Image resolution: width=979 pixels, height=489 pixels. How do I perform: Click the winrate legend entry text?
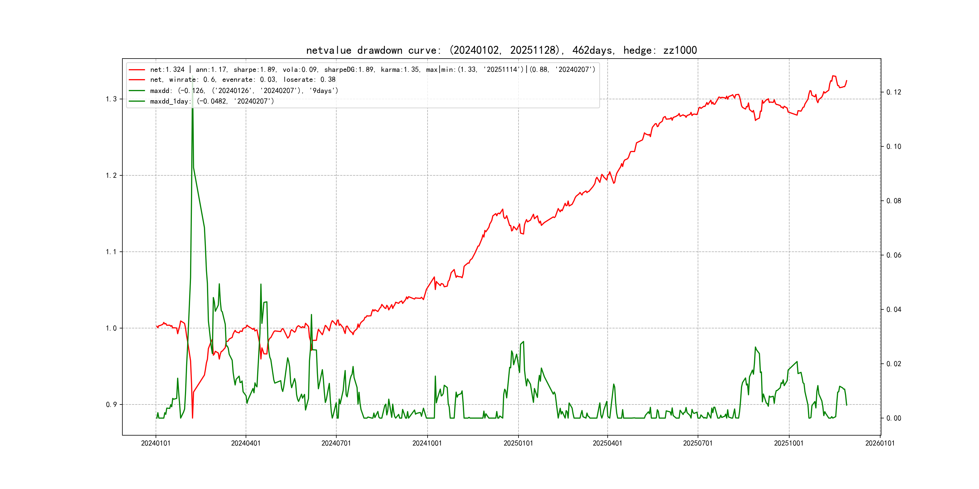242,80
